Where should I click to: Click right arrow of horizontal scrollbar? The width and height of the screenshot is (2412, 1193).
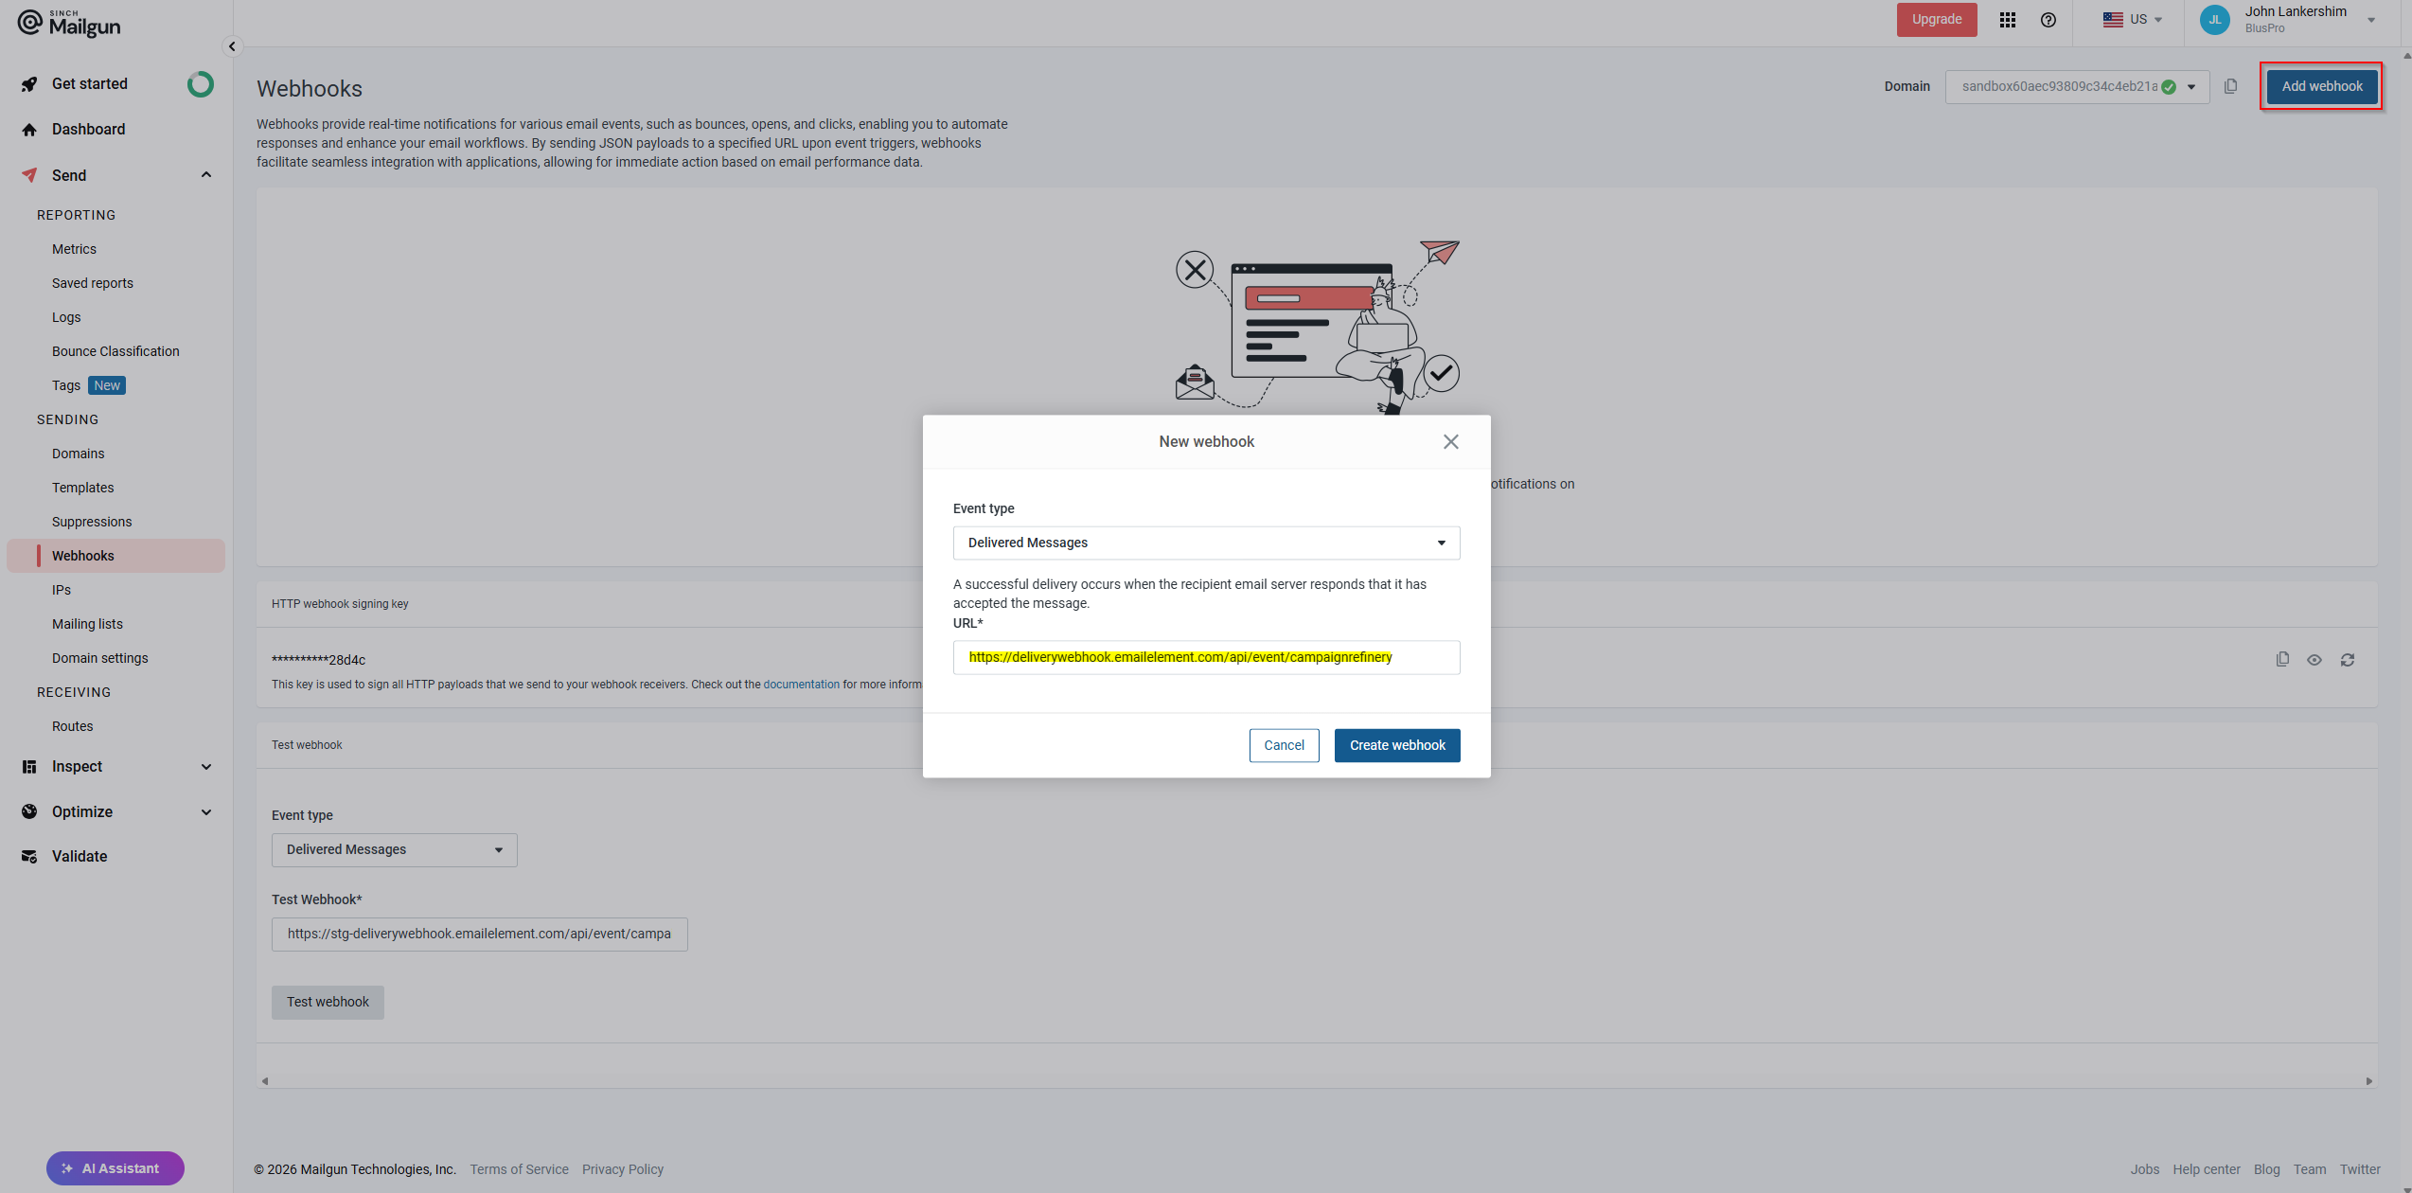point(2369,1081)
